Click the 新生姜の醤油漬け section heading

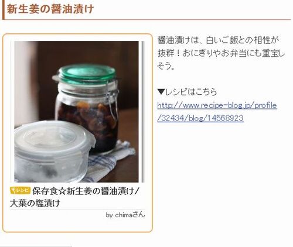[x=50, y=9]
